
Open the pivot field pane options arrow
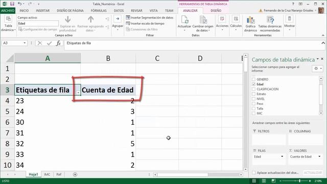pos(318,59)
